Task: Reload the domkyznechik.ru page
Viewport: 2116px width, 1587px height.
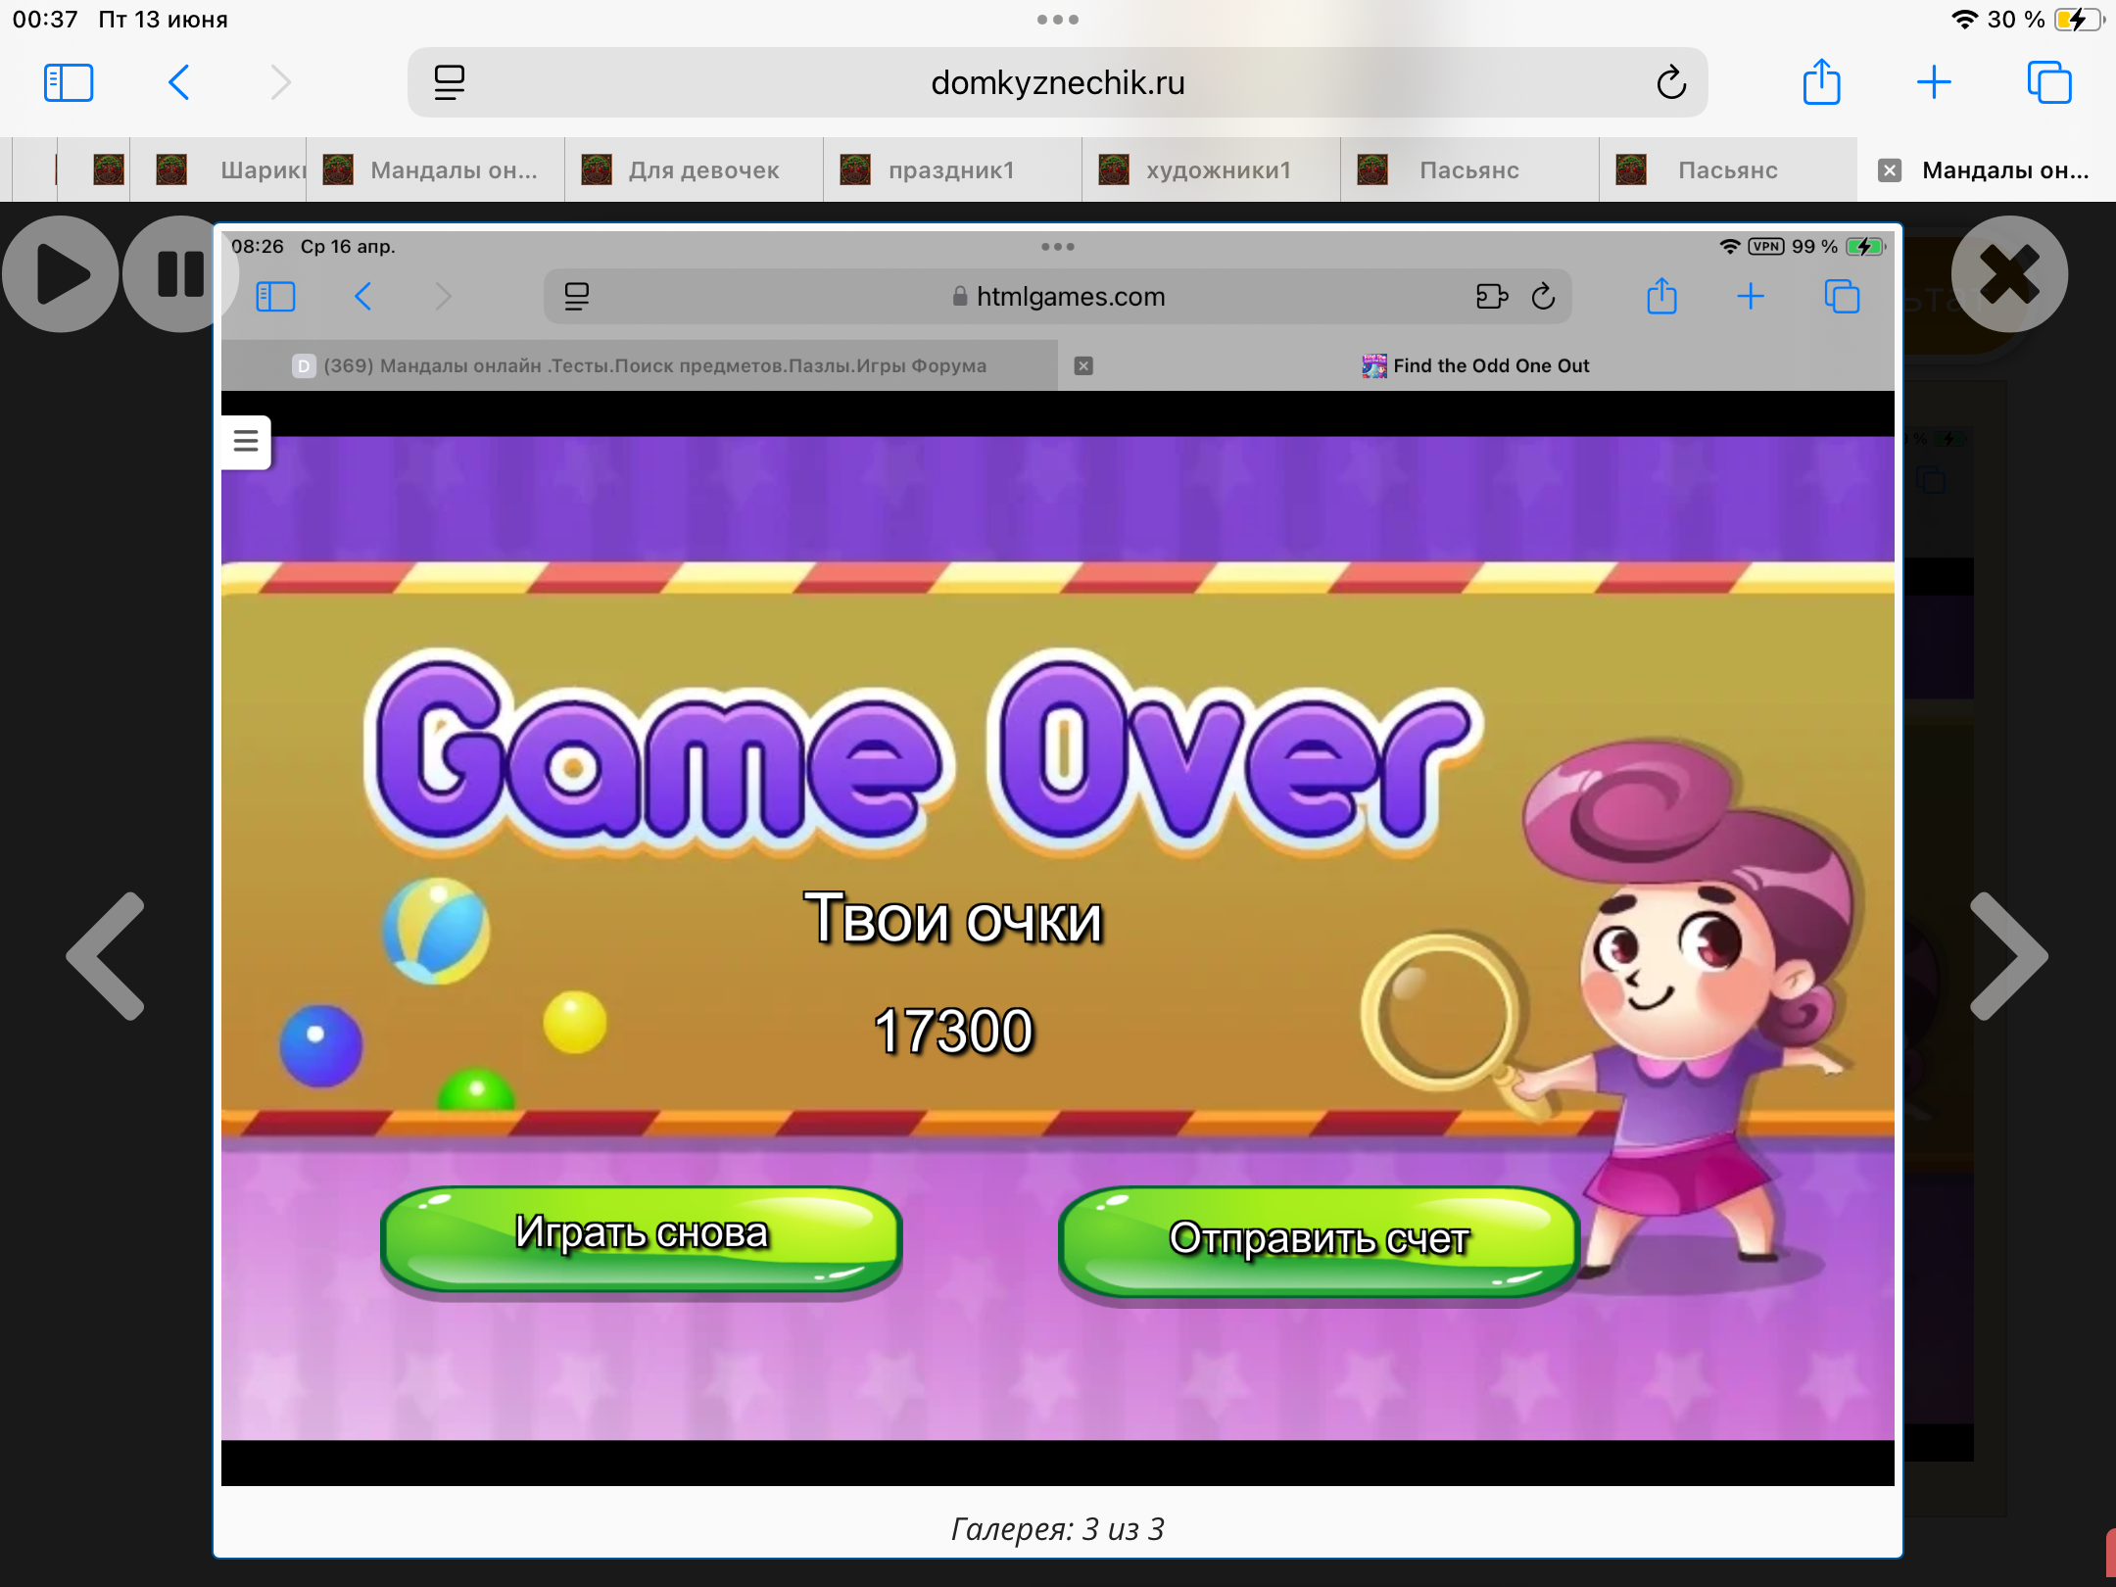Action: point(1671,82)
